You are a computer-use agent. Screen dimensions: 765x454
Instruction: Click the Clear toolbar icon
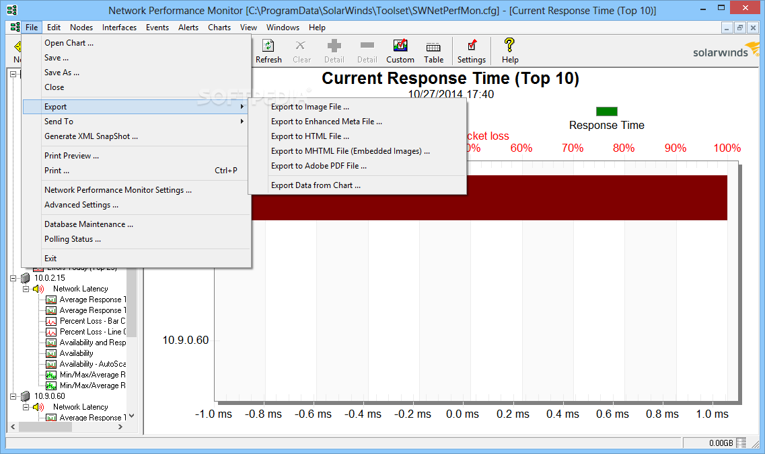pyautogui.click(x=301, y=46)
